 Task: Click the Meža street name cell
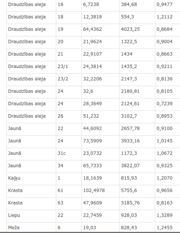(31, 227)
